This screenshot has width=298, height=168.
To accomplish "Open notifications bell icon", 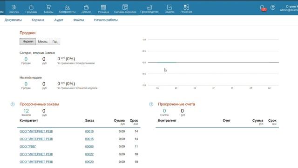I will pyautogui.click(x=263, y=8).
